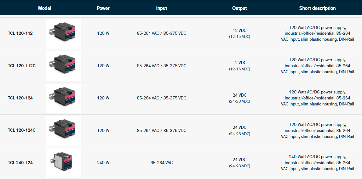The height and width of the screenshot is (179, 362).
Task: Open the TCL 240-124 model link
Action: (x=20, y=163)
